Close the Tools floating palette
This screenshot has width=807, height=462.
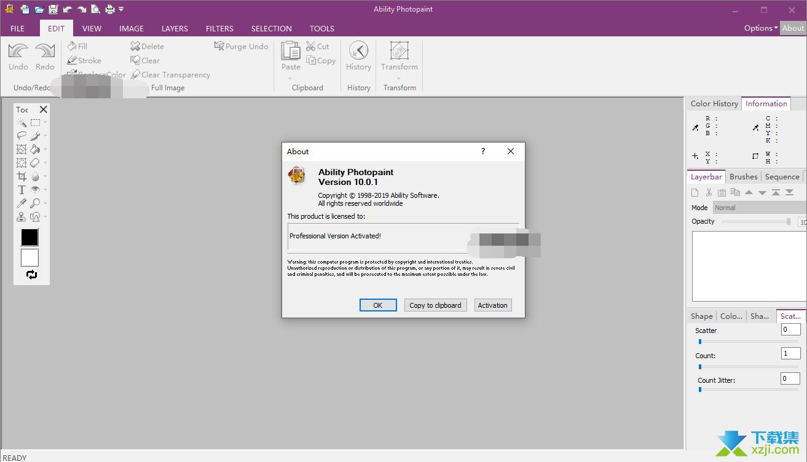coord(43,109)
